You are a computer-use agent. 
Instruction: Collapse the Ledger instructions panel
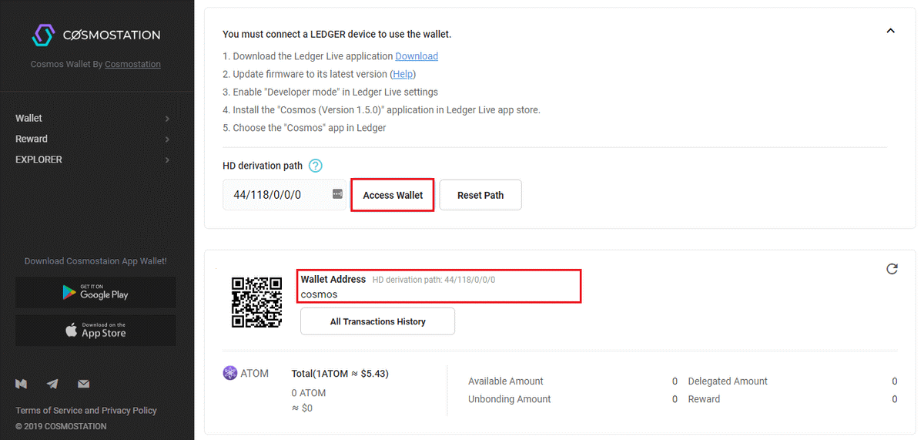pyautogui.click(x=890, y=31)
